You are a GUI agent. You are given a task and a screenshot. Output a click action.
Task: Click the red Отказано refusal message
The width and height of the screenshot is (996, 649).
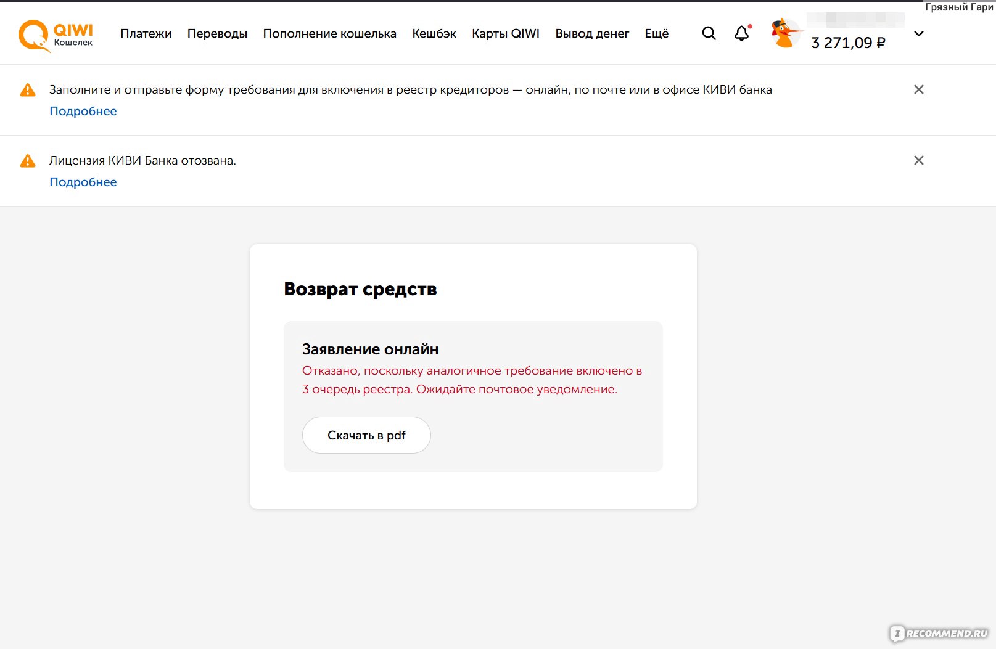pyautogui.click(x=472, y=380)
